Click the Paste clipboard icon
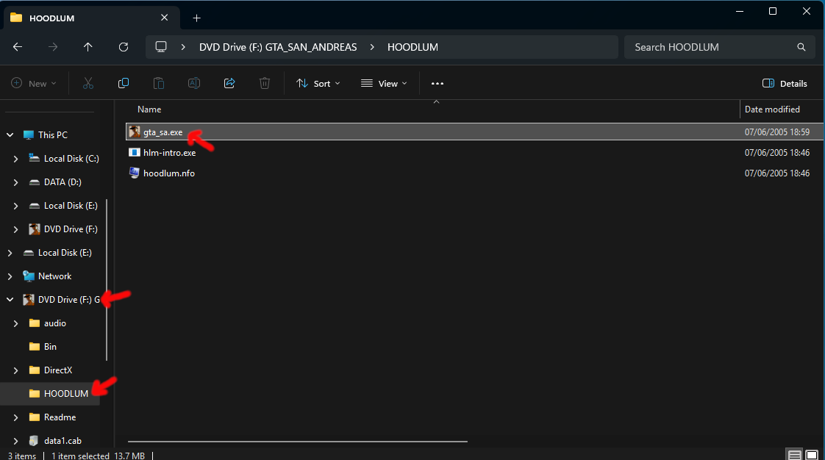Viewport: 825px width, 460px height. (158, 83)
